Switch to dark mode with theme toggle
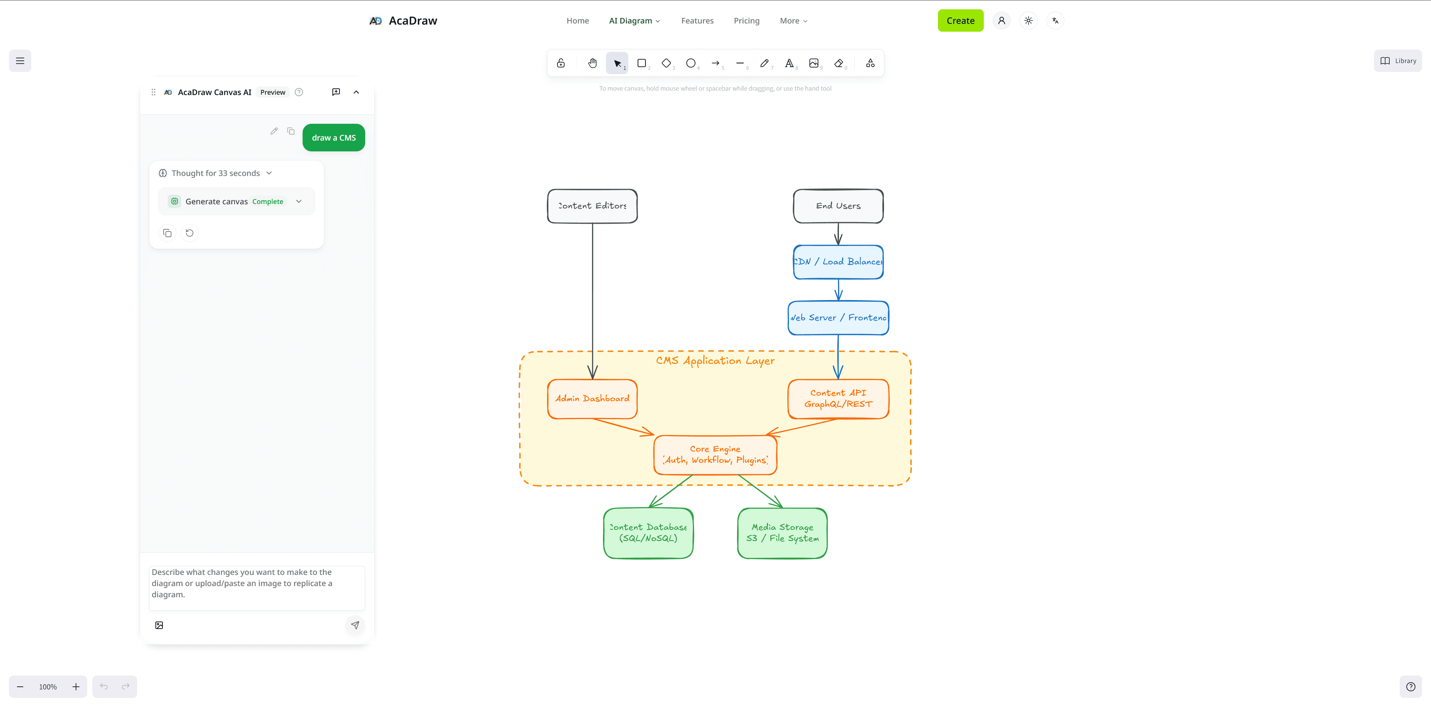The image size is (1431, 711). (1028, 21)
